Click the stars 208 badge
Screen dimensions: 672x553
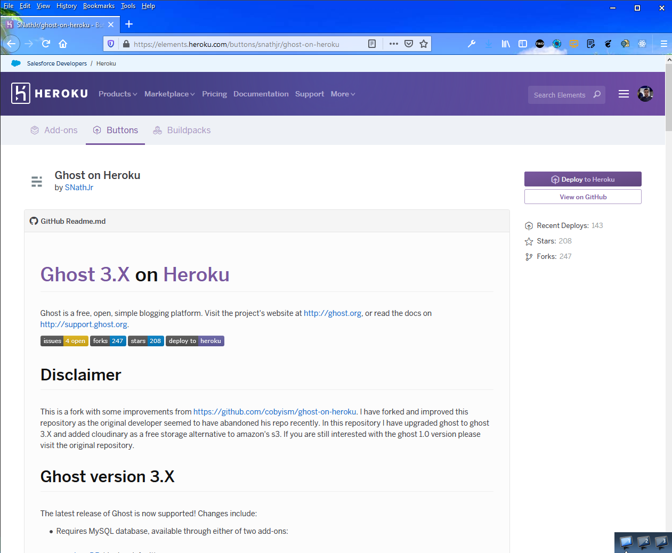click(146, 341)
